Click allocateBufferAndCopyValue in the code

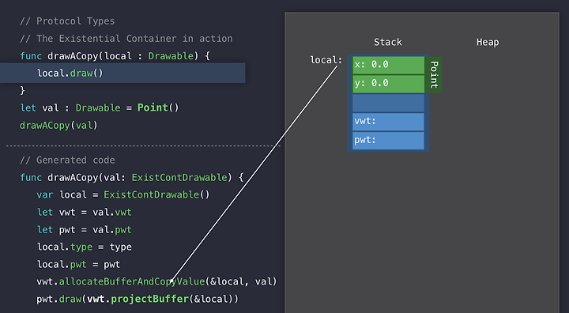tap(132, 281)
